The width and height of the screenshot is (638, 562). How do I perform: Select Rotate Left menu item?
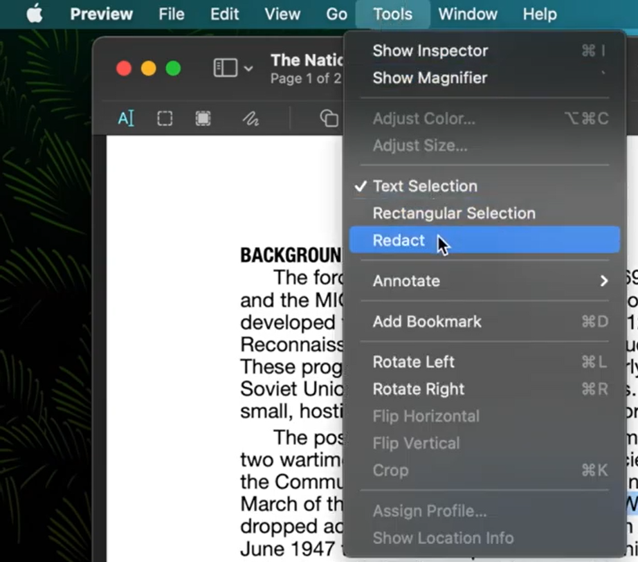point(484,362)
